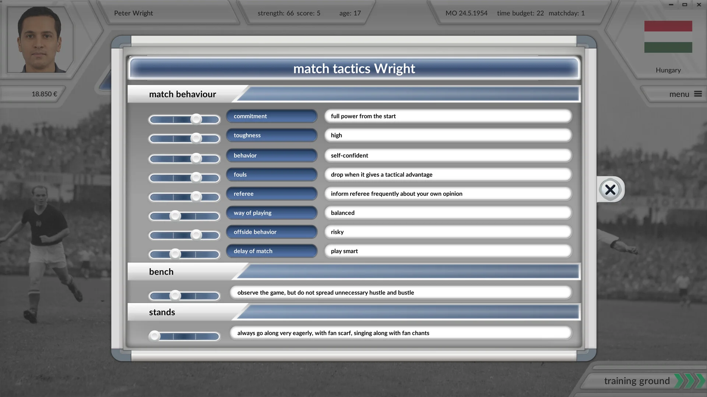Adjust the commitment slider
Screen dimensions: 707x397
click(x=196, y=119)
